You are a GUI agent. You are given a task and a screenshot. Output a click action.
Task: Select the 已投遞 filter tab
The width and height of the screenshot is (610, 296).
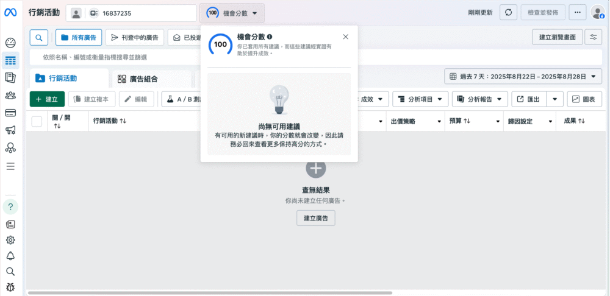point(185,37)
